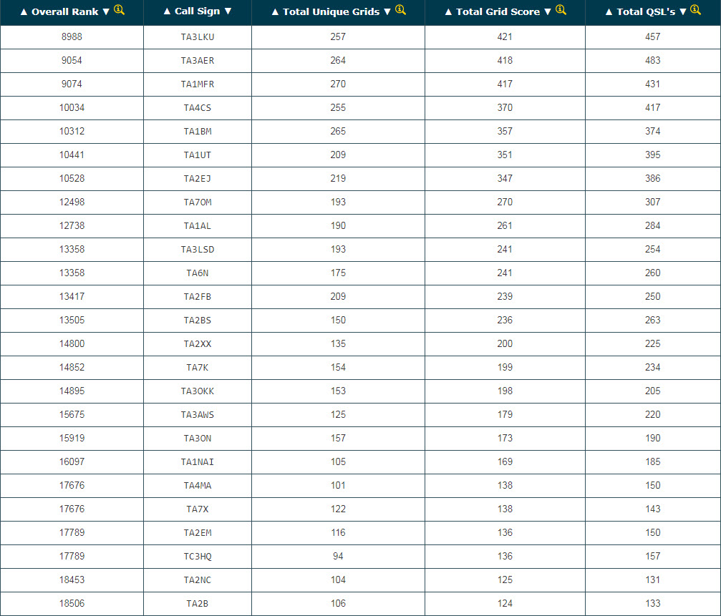Select call sign TA2XX
This screenshot has width=721, height=616.
[198, 343]
